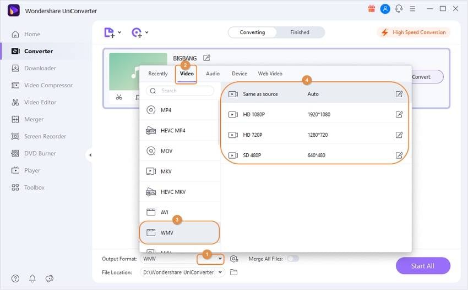Select the AVI format
The image size is (468, 290).
click(x=179, y=212)
